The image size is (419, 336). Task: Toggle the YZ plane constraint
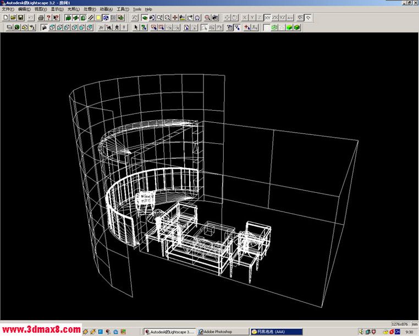283,18
